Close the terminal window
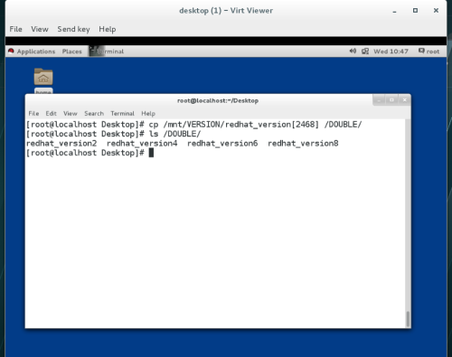Viewport: 452px width, 357px height. click(x=405, y=100)
